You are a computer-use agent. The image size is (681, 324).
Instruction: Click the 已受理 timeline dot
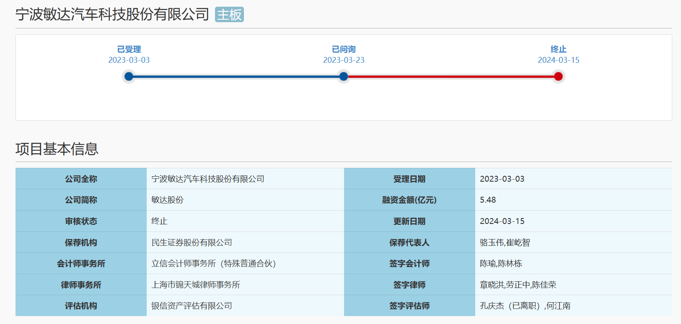coord(129,76)
